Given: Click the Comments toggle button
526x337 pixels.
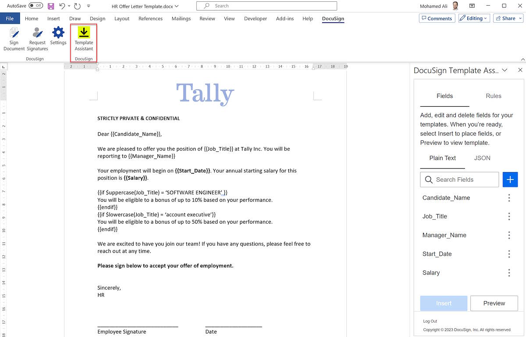Looking at the screenshot, I should 437,18.
